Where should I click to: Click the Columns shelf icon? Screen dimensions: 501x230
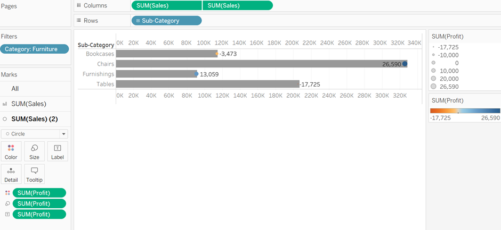coord(79,5)
